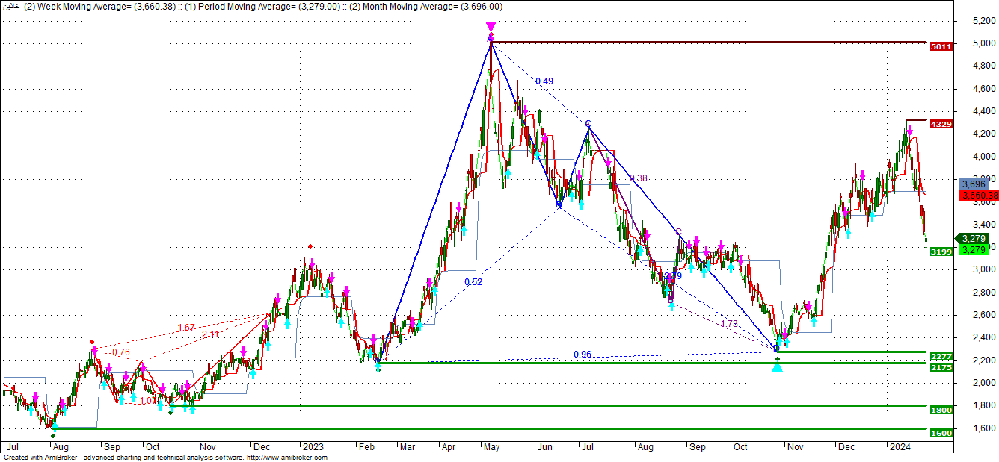Image resolution: width=999 pixels, height=462 pixels.
Task: Click the red 3,660.38 moving average value tag
Action: tap(978, 195)
